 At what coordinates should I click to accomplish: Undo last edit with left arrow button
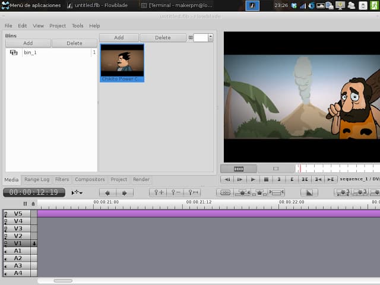coord(107,192)
